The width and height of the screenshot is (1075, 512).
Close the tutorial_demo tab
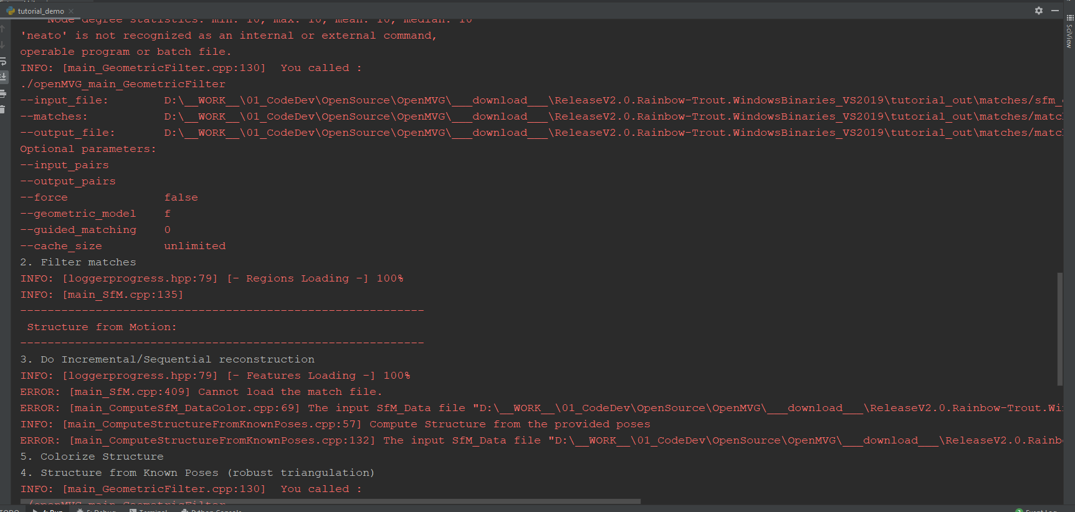click(x=70, y=11)
